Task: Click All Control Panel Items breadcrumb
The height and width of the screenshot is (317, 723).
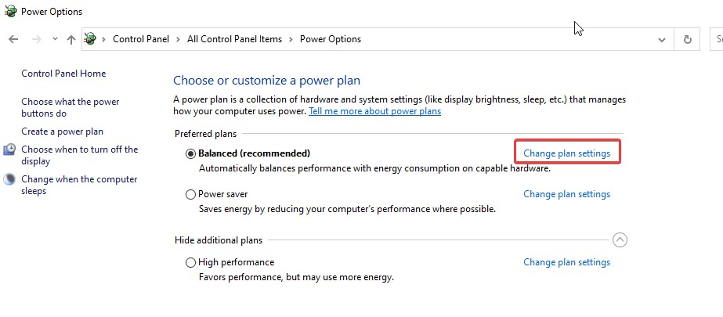Action: click(x=234, y=39)
